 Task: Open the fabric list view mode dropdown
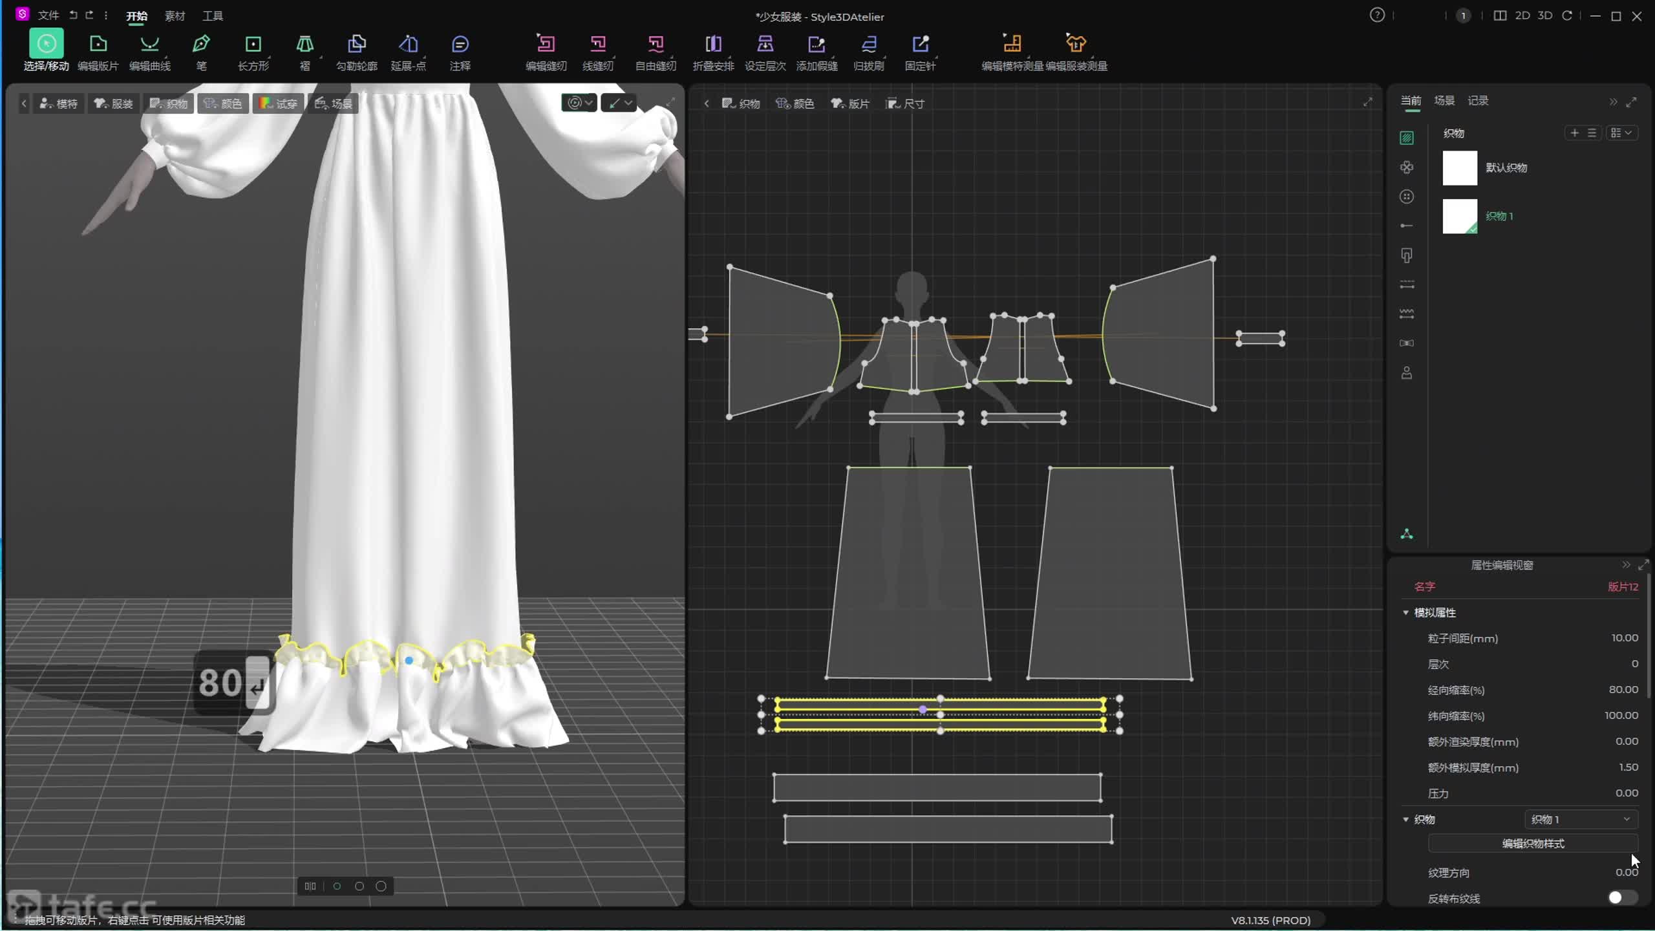tap(1621, 133)
